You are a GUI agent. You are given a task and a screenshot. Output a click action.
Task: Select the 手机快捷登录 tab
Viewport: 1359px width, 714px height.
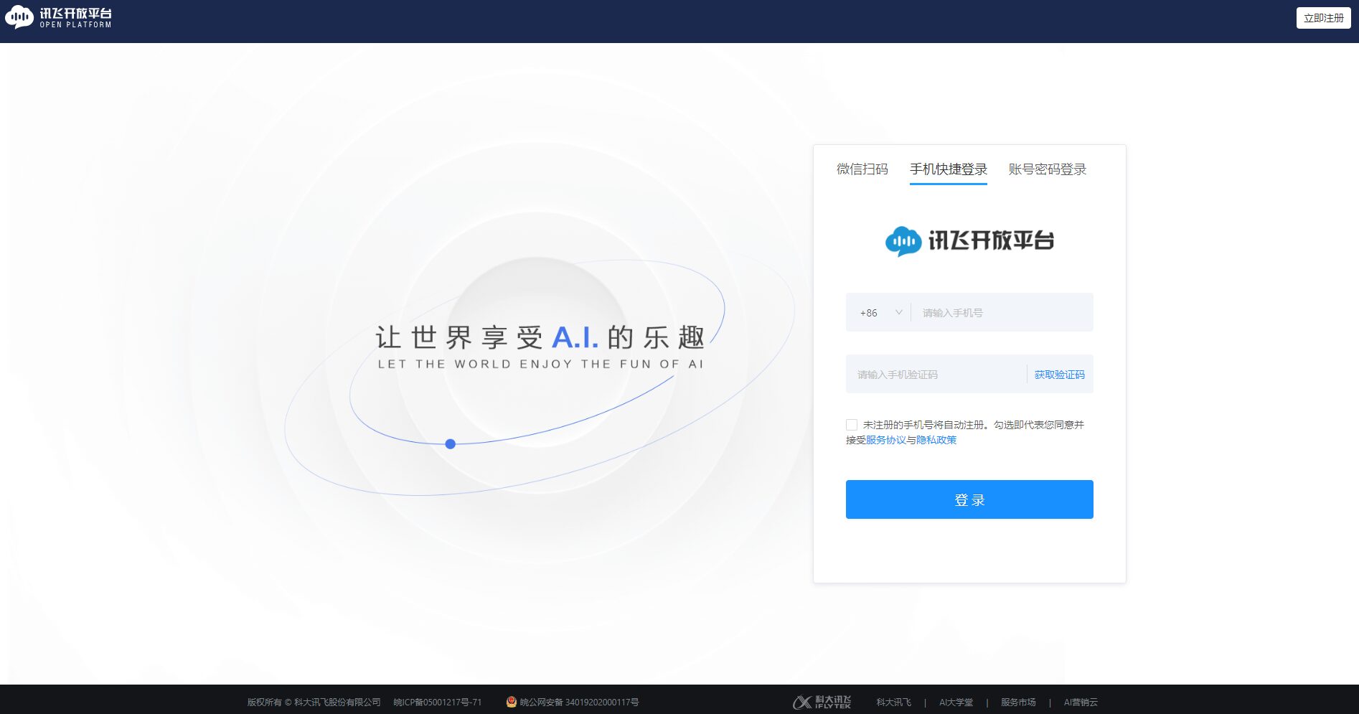(948, 169)
